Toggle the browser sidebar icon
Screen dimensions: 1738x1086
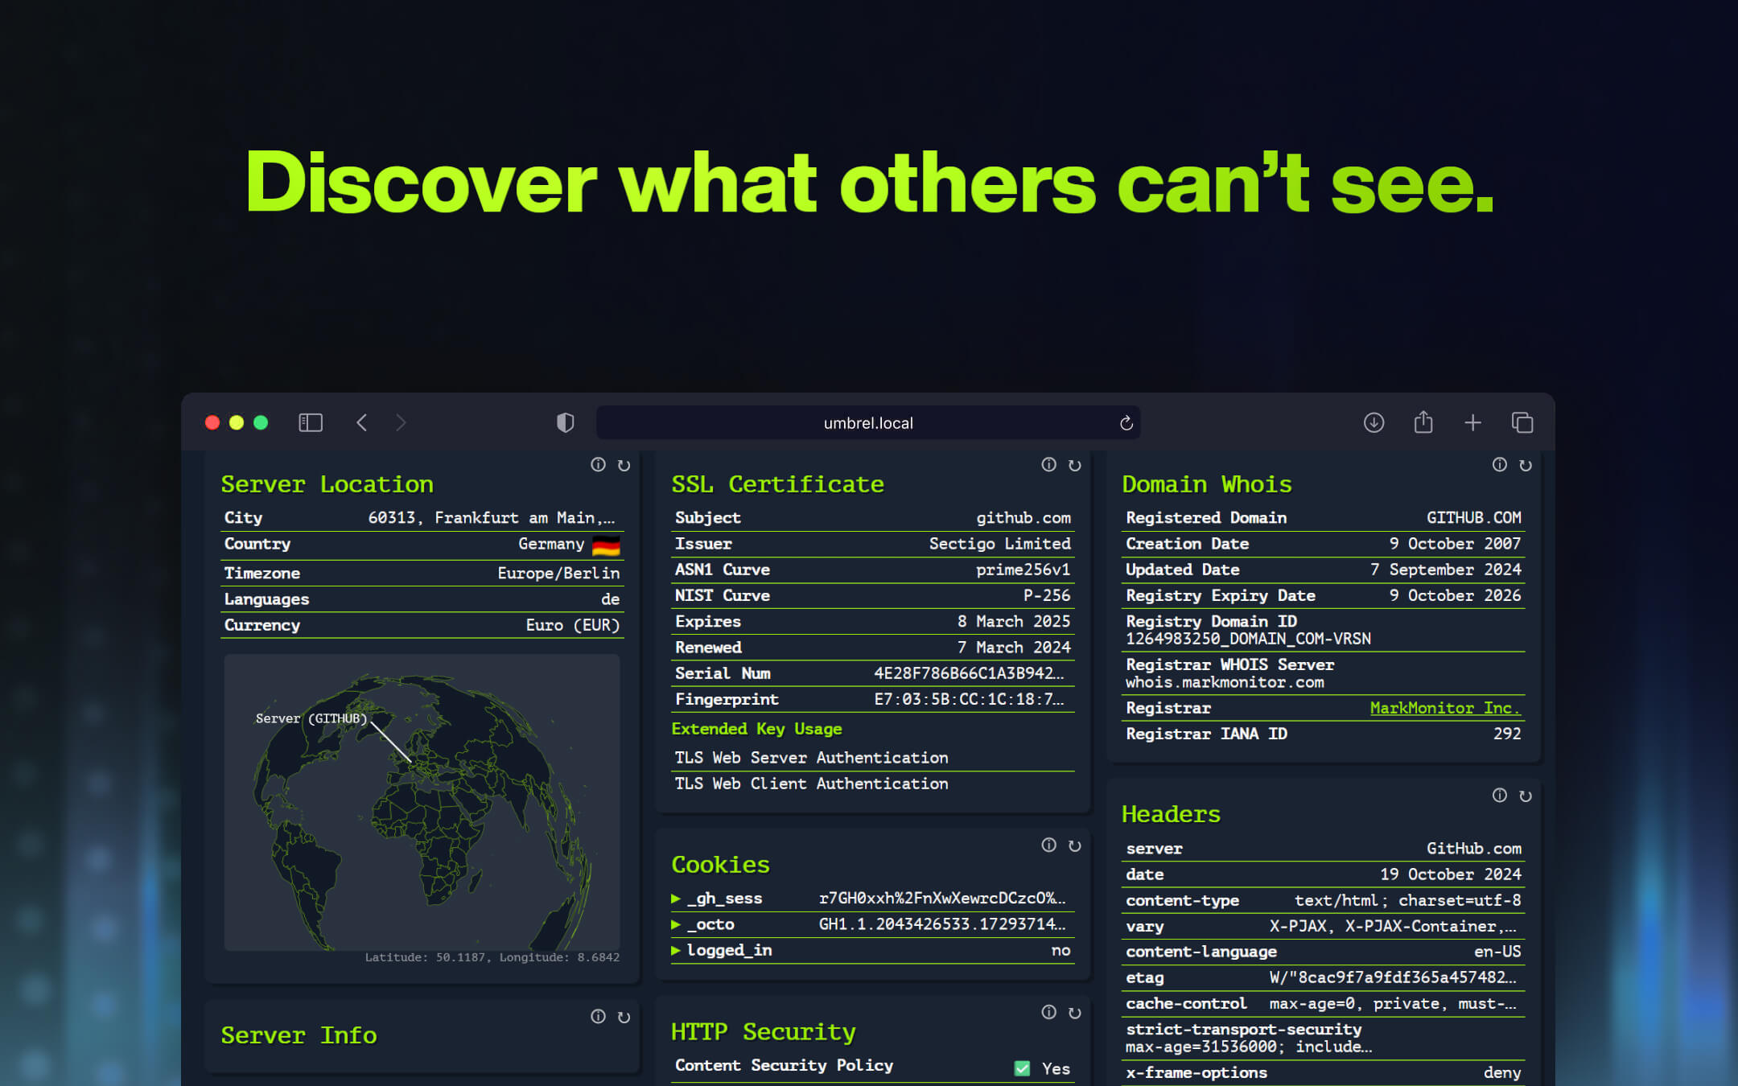click(311, 422)
